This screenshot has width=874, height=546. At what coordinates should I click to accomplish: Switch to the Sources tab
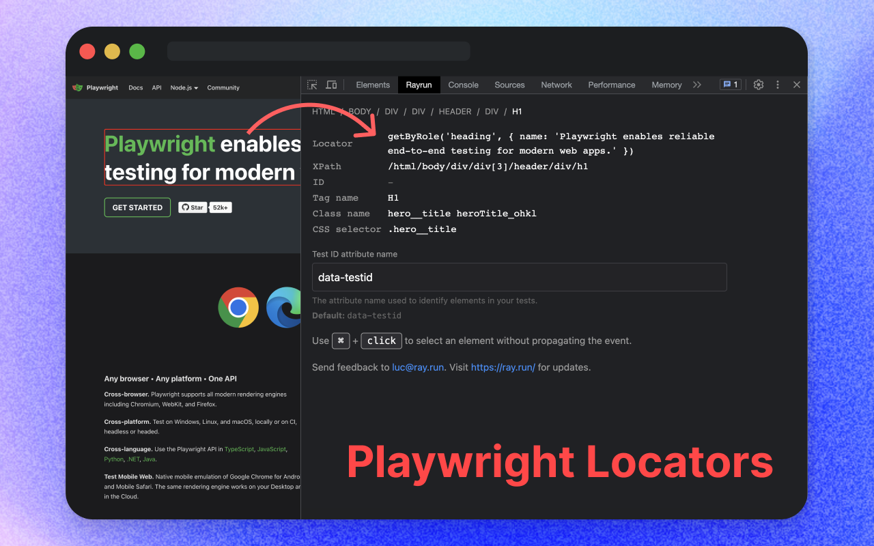point(510,85)
